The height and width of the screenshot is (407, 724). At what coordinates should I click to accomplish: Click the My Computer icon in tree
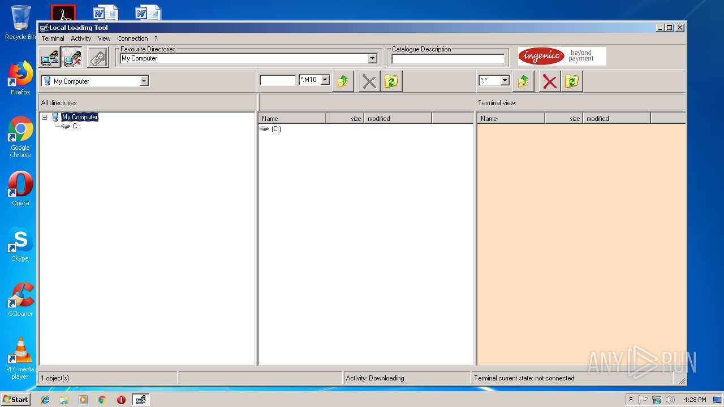55,117
